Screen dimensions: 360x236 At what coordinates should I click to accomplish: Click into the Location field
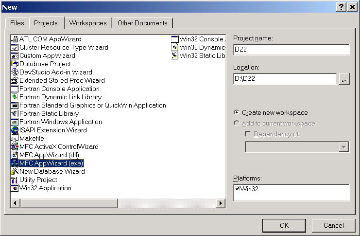[285, 79]
